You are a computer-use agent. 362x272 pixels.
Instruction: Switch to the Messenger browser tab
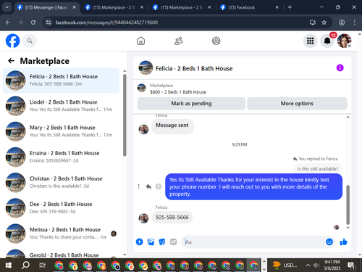[46, 7]
